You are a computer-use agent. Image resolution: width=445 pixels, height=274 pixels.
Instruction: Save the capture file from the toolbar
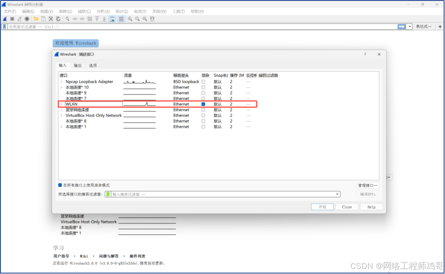pyautogui.click(x=43, y=19)
